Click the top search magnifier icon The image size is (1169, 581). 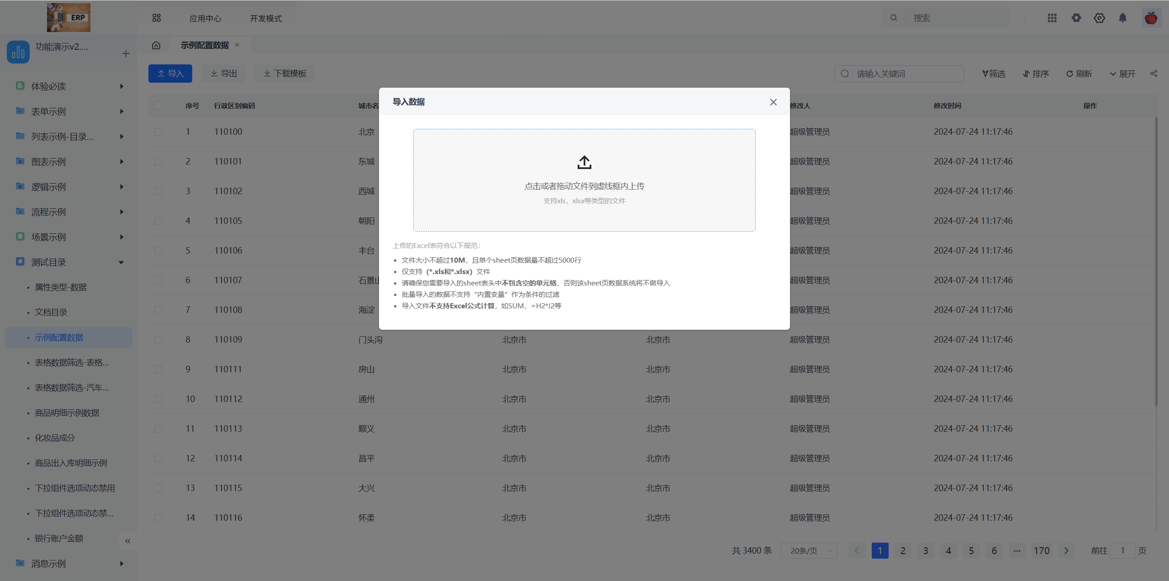pos(894,18)
